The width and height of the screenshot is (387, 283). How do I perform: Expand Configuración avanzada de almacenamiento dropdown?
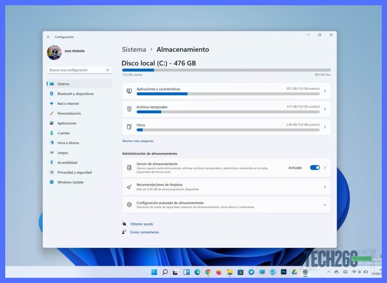pos(325,205)
